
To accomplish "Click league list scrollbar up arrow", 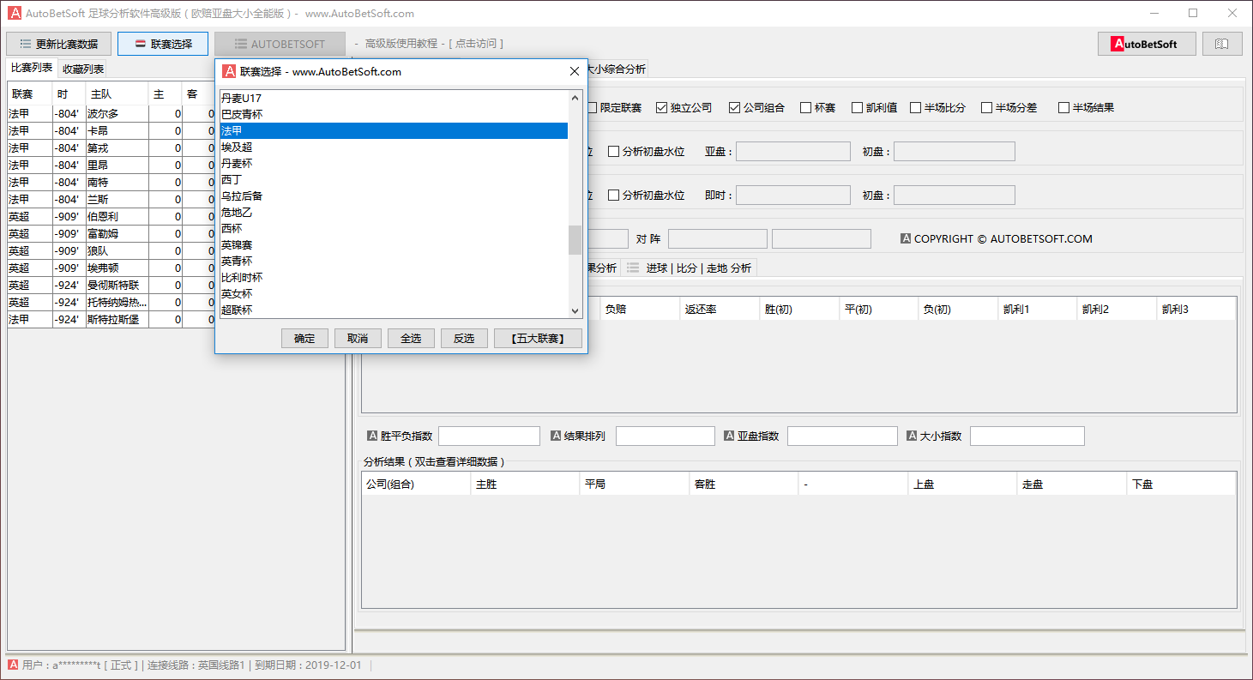I will [x=575, y=98].
